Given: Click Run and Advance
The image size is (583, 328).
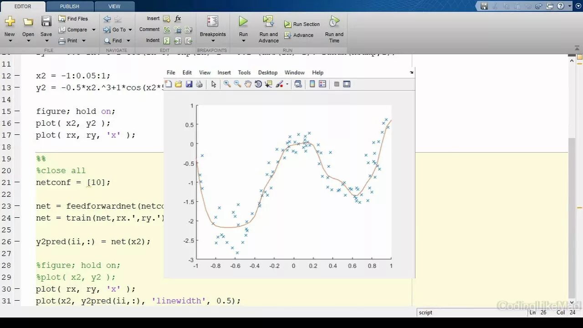Looking at the screenshot, I should pyautogui.click(x=269, y=29).
